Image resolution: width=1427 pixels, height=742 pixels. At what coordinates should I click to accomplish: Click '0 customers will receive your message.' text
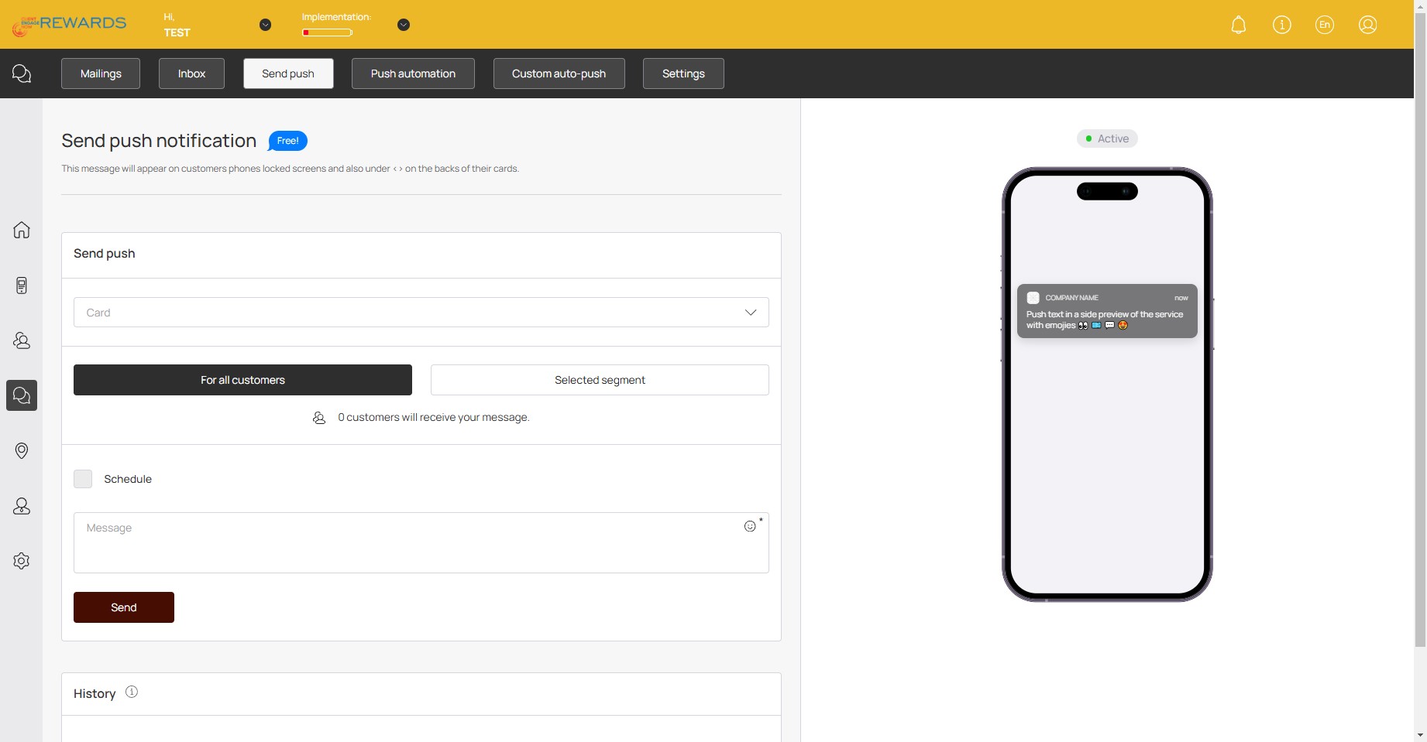434,418
